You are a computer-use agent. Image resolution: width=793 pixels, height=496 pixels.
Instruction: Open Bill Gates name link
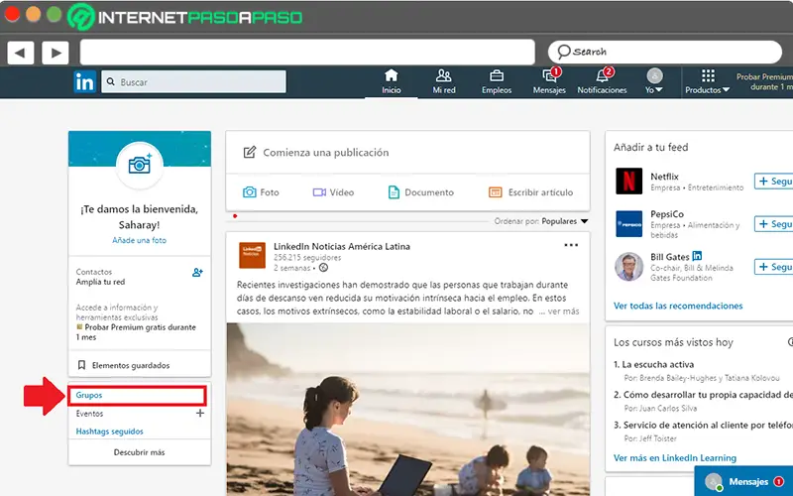tap(670, 257)
